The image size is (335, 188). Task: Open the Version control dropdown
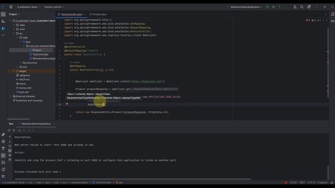pos(54,7)
